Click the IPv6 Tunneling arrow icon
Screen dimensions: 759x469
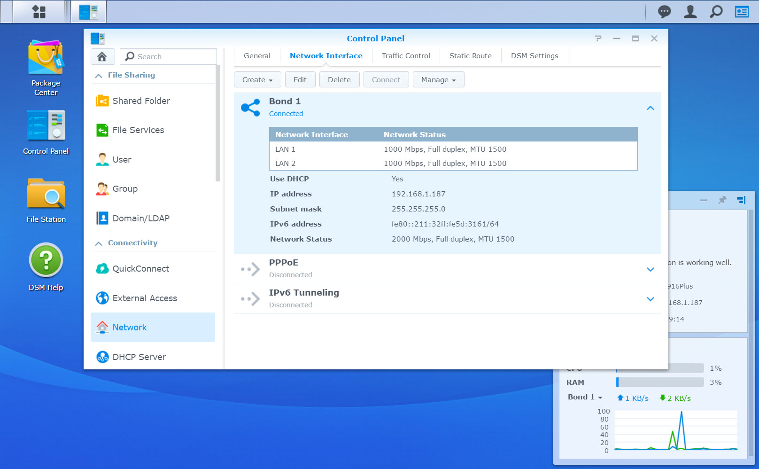[x=250, y=299]
